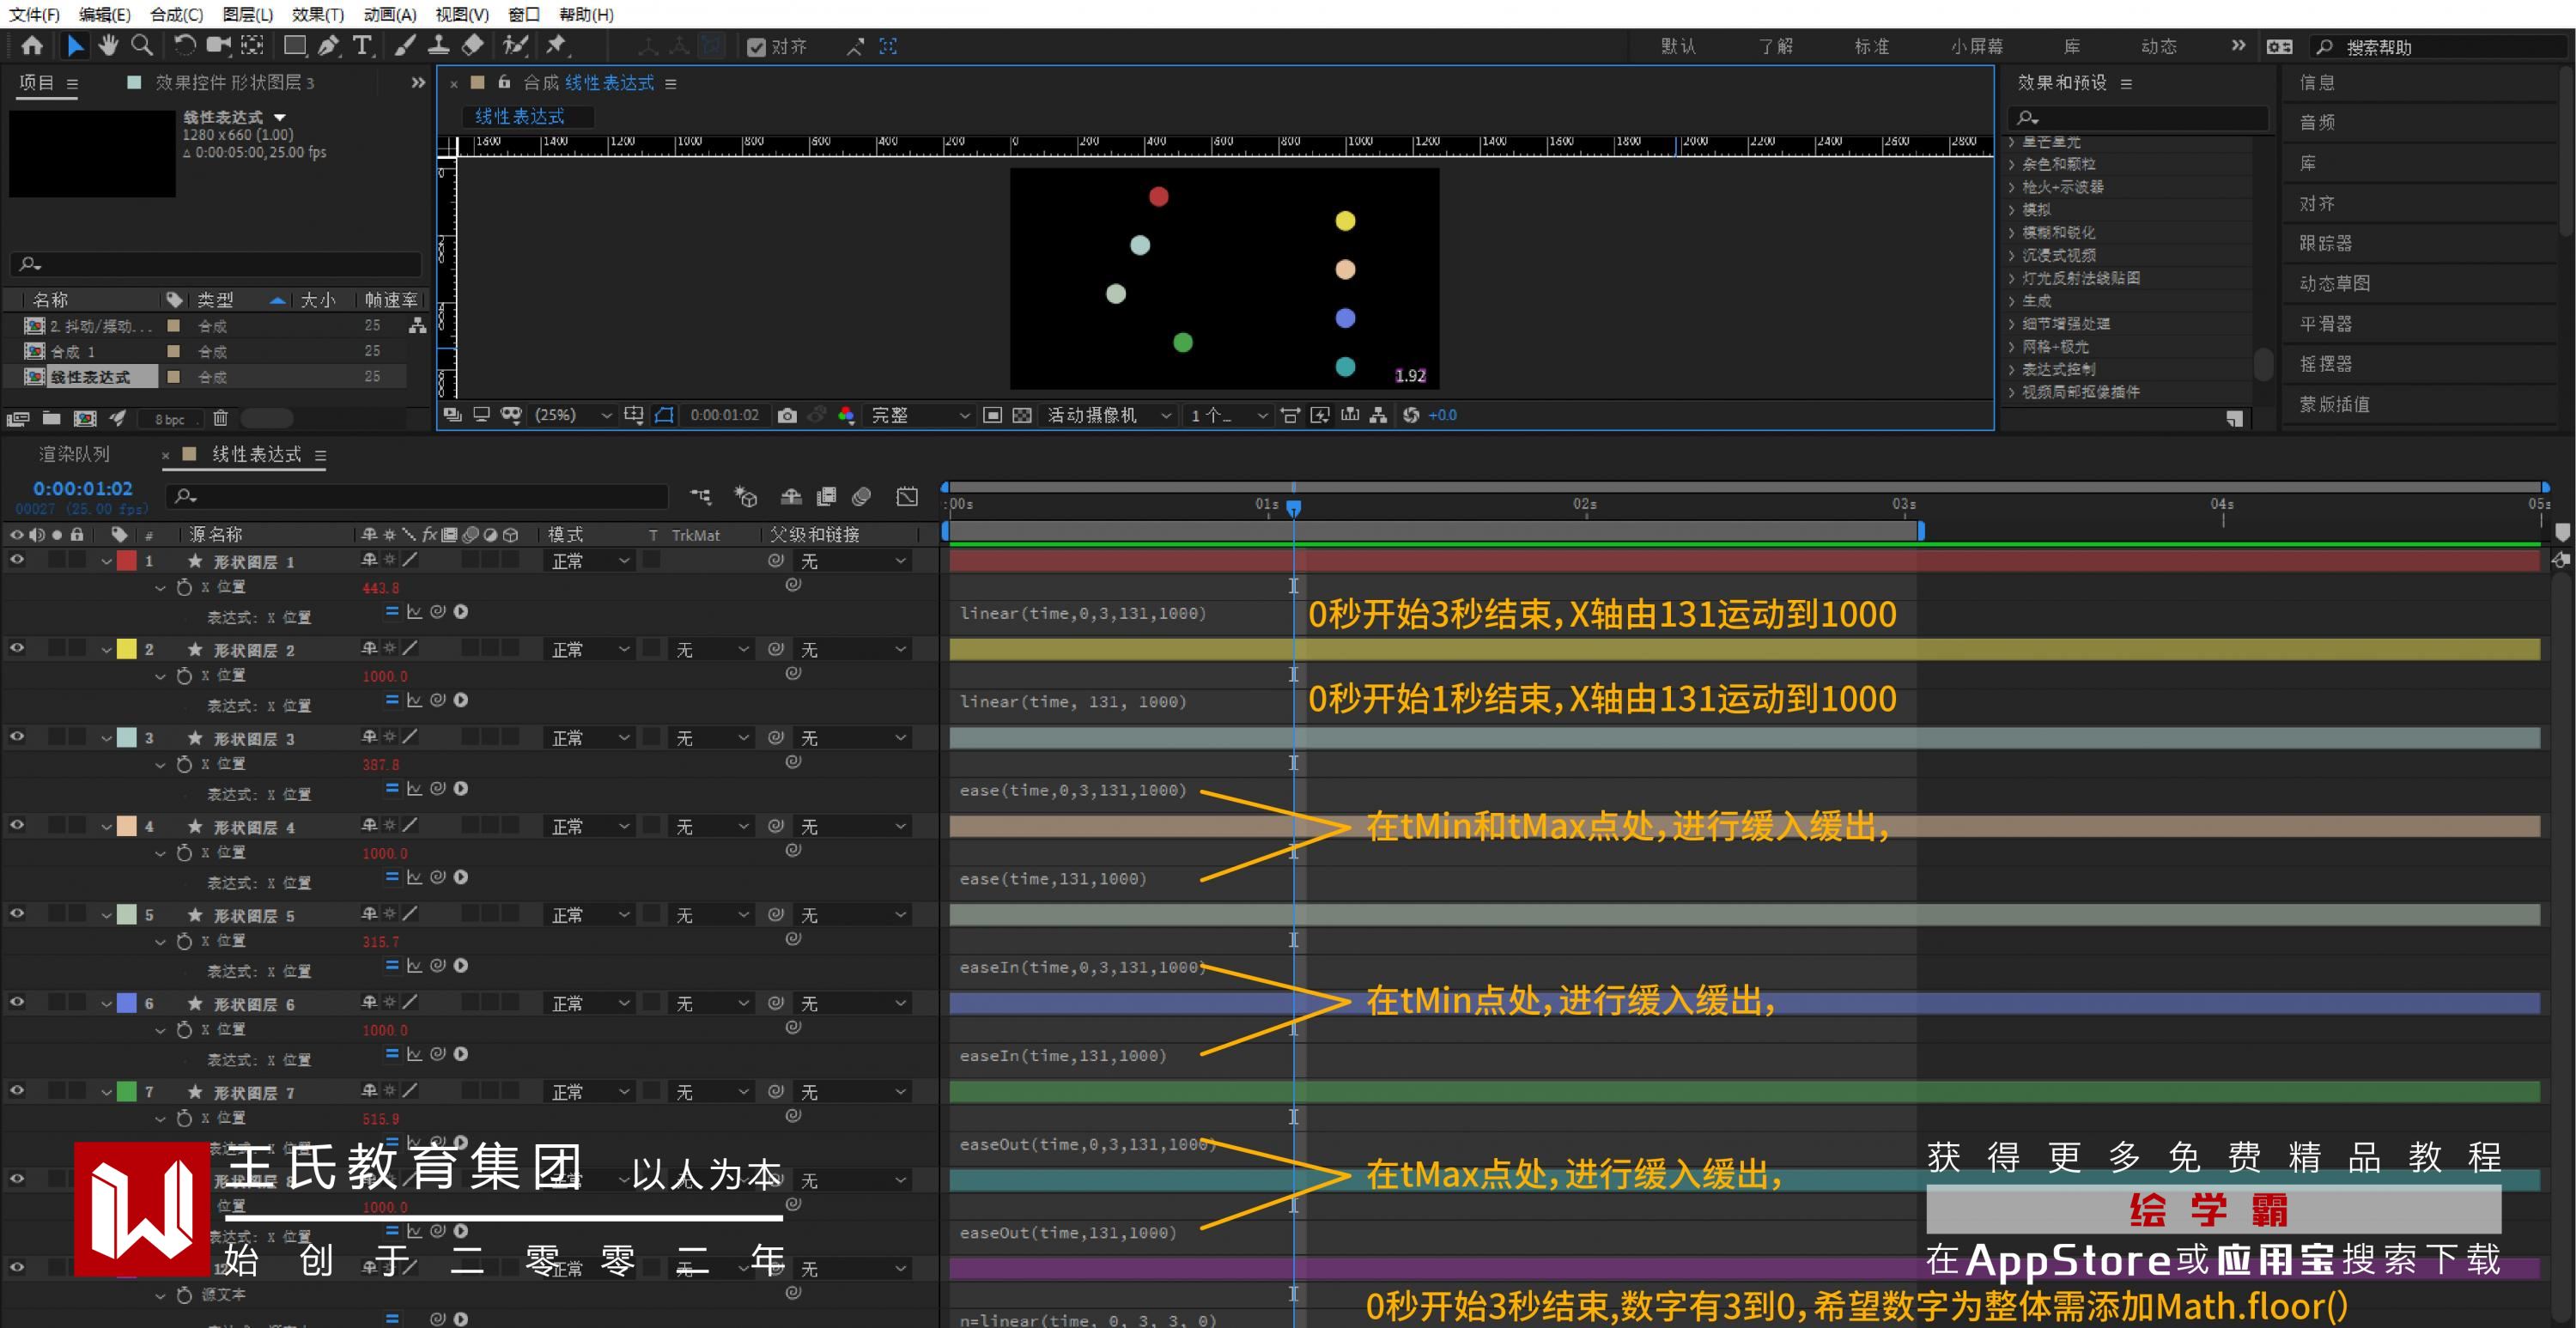Select the Type text tool

(362, 45)
